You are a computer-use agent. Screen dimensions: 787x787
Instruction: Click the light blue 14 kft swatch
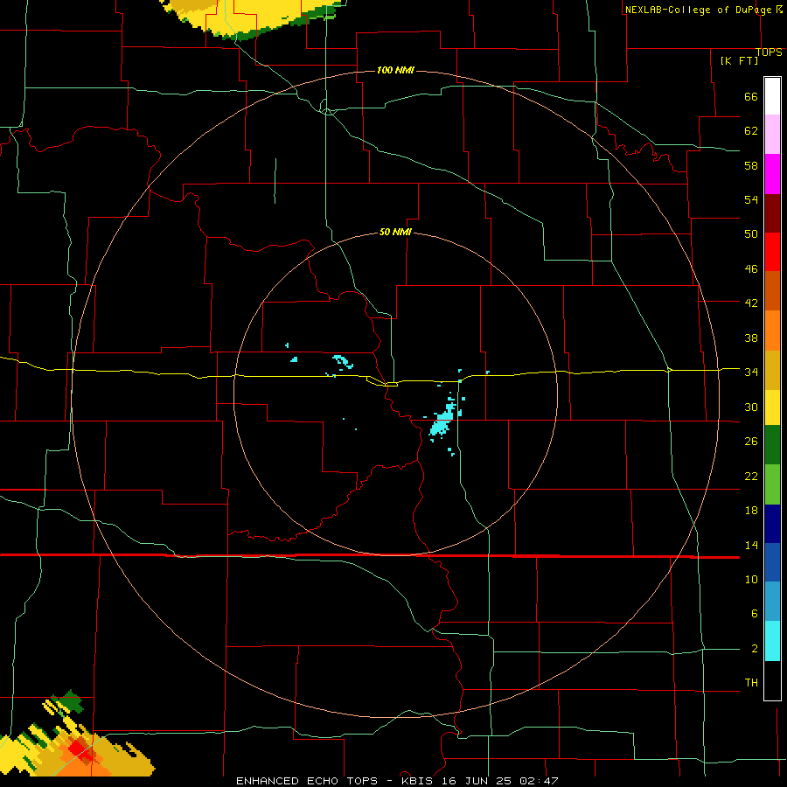(x=772, y=602)
